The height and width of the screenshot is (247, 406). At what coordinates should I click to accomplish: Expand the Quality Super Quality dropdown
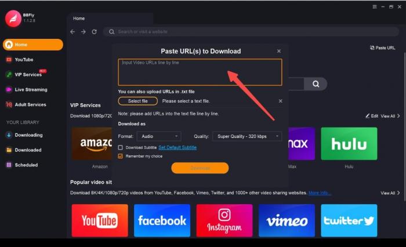coord(247,136)
